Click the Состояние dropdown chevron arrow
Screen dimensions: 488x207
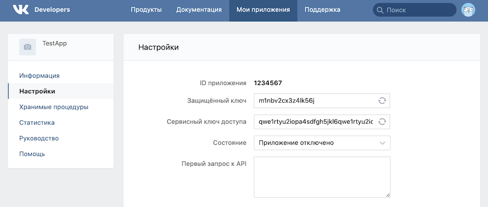383,143
